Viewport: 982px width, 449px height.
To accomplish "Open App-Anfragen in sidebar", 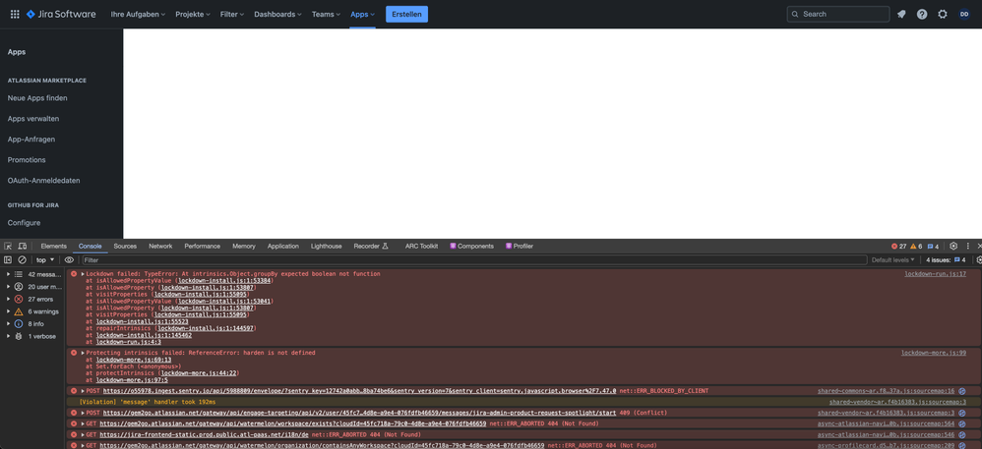I will [31, 140].
